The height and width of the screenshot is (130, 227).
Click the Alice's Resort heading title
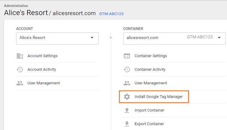26,13
